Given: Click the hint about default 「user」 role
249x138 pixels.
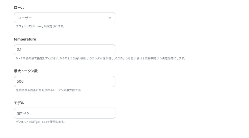Looking at the screenshot, I should 40,26.
